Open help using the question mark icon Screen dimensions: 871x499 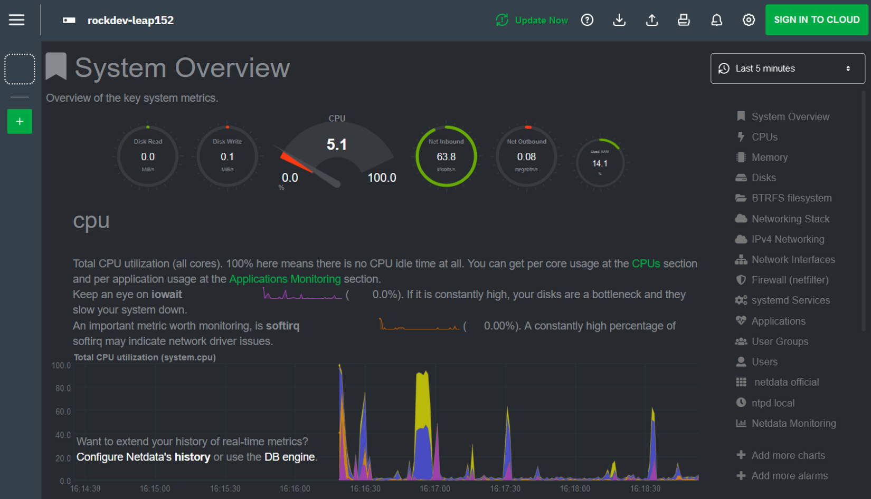[x=587, y=19]
